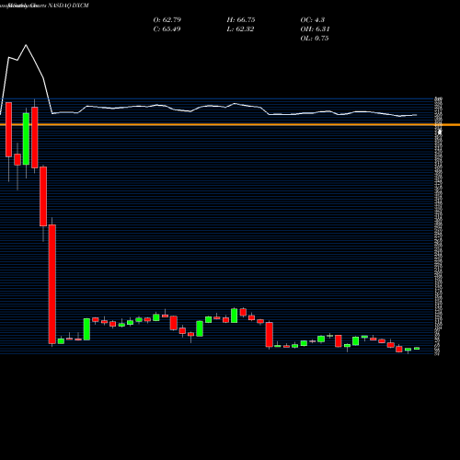Click the peak of the white line

(26, 45)
